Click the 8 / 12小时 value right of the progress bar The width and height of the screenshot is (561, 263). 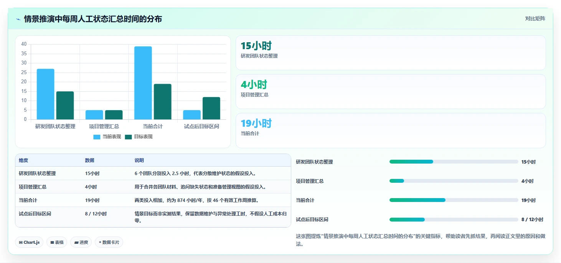[x=532, y=220]
